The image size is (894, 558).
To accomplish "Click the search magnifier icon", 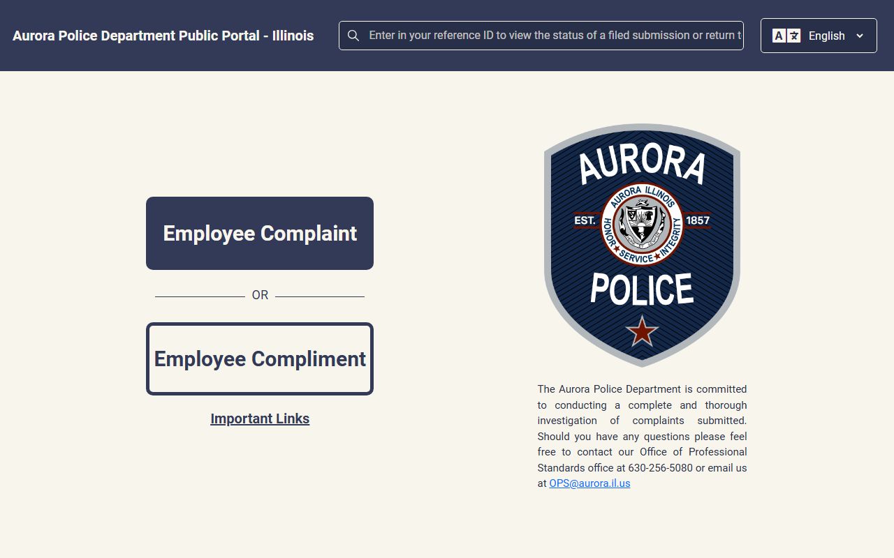I will tap(353, 36).
